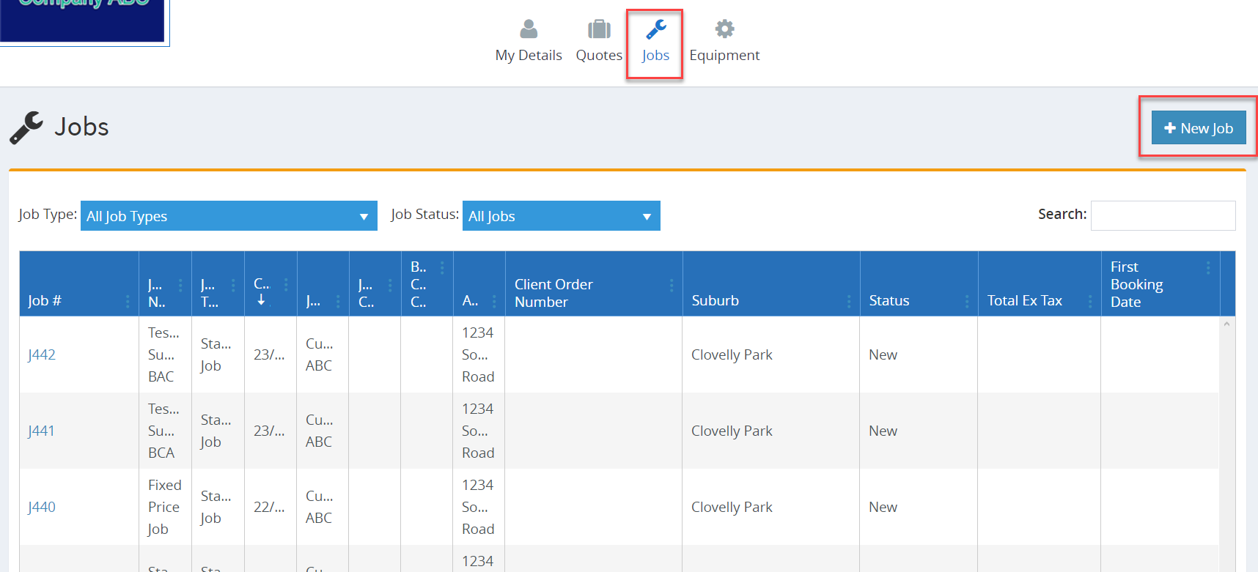This screenshot has width=1258, height=572.
Task: Open job J442 link
Action: (x=42, y=354)
